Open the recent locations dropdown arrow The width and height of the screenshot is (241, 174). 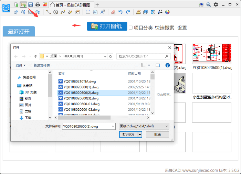point(30,56)
